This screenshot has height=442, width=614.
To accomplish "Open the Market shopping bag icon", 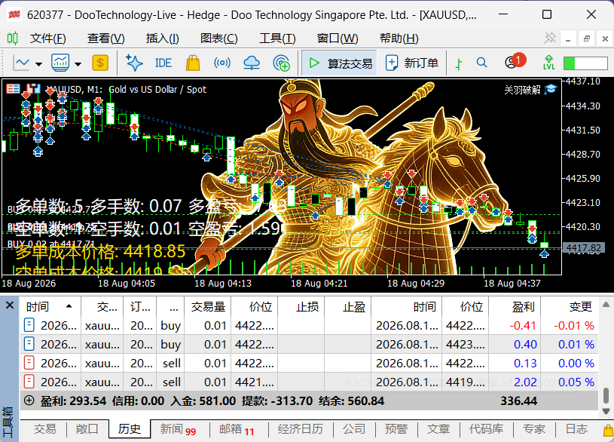I will [193, 63].
